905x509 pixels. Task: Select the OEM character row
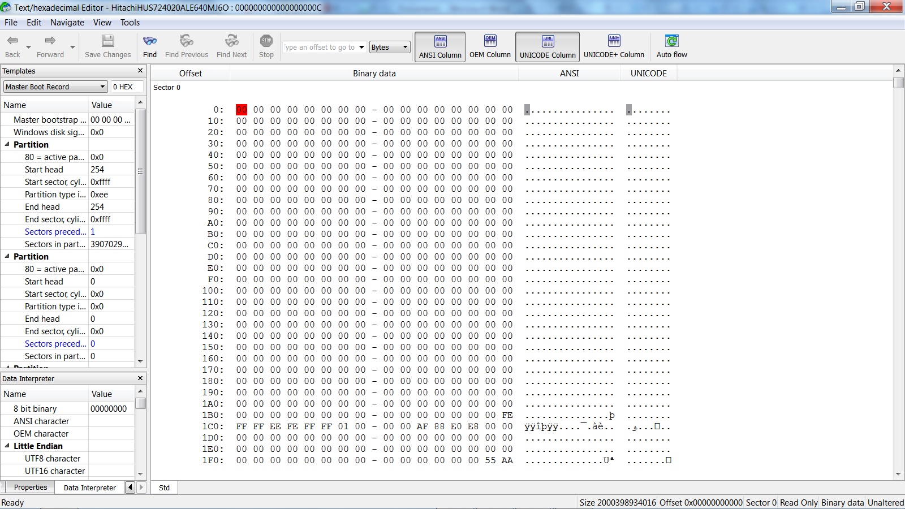click(67, 433)
